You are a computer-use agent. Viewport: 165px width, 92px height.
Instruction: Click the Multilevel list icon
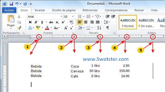[97, 17]
